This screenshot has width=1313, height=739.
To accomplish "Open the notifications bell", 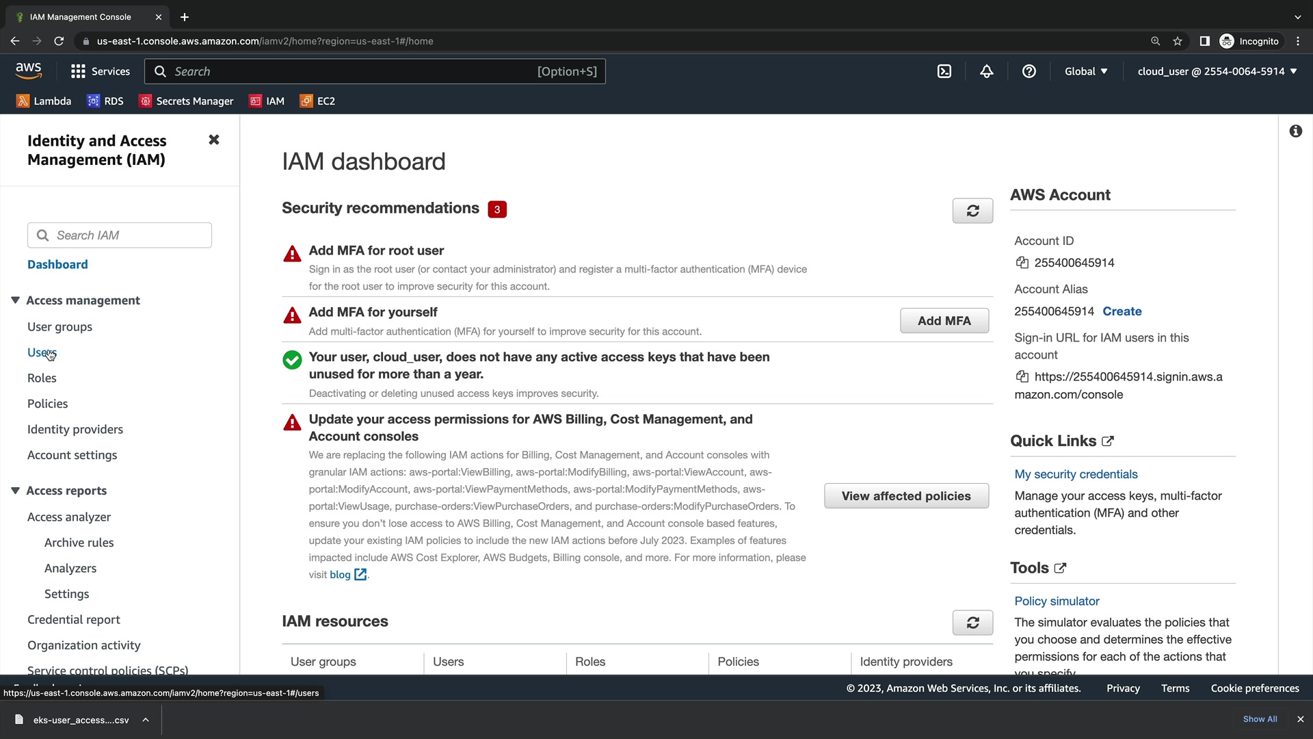I will pyautogui.click(x=986, y=71).
